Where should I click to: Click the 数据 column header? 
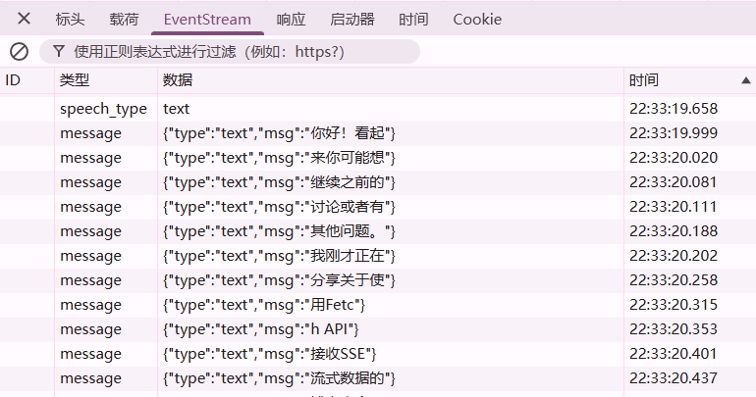391,80
